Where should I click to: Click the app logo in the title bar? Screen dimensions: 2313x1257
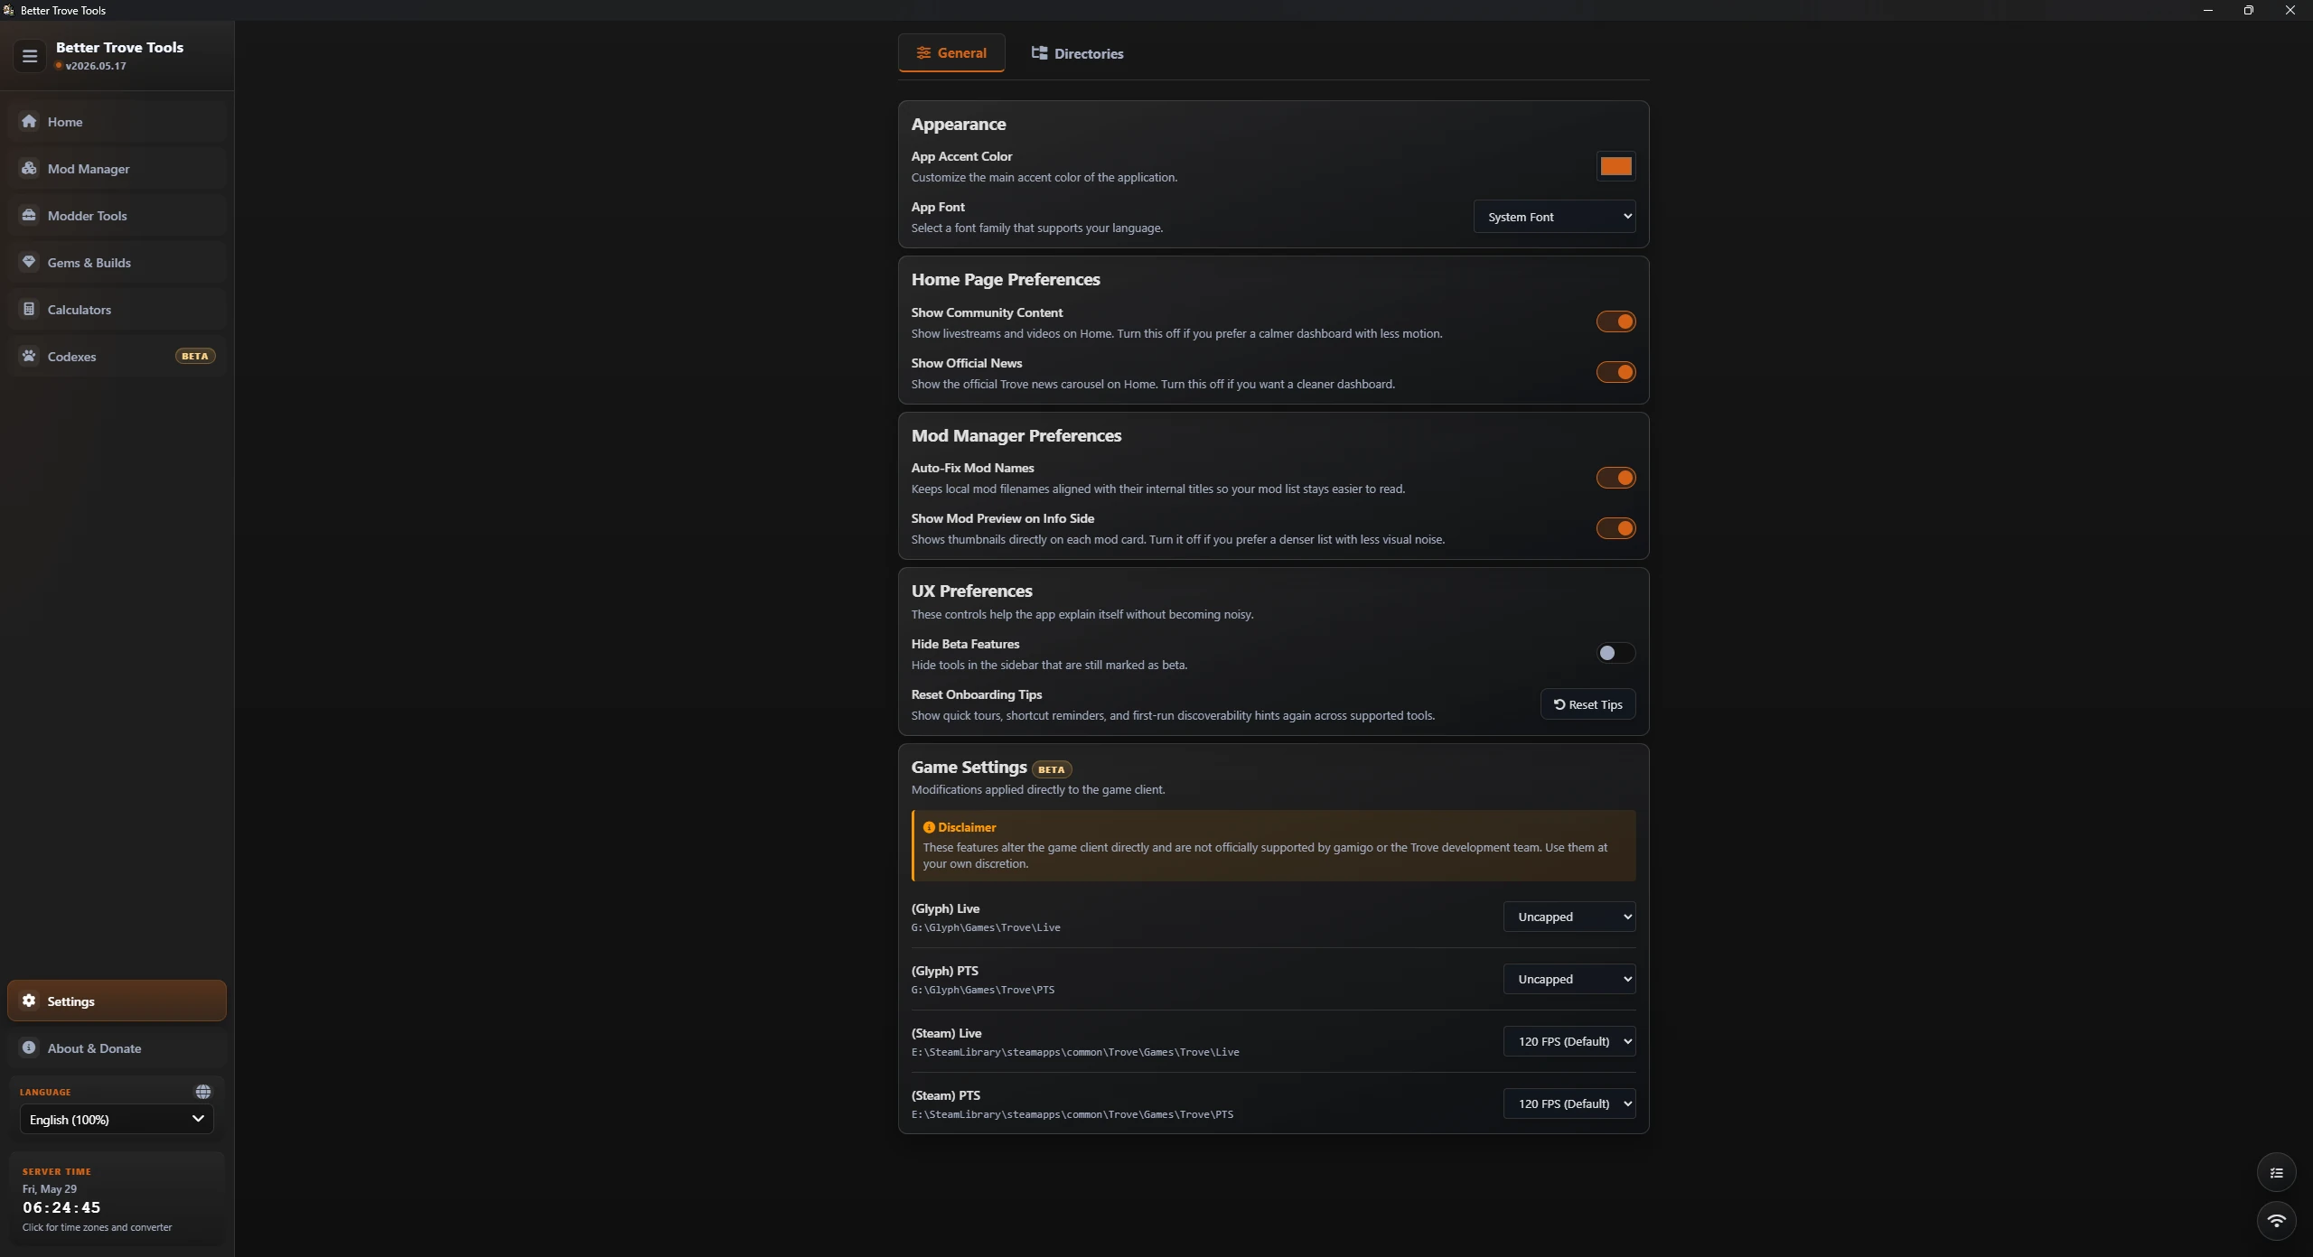tap(8, 10)
